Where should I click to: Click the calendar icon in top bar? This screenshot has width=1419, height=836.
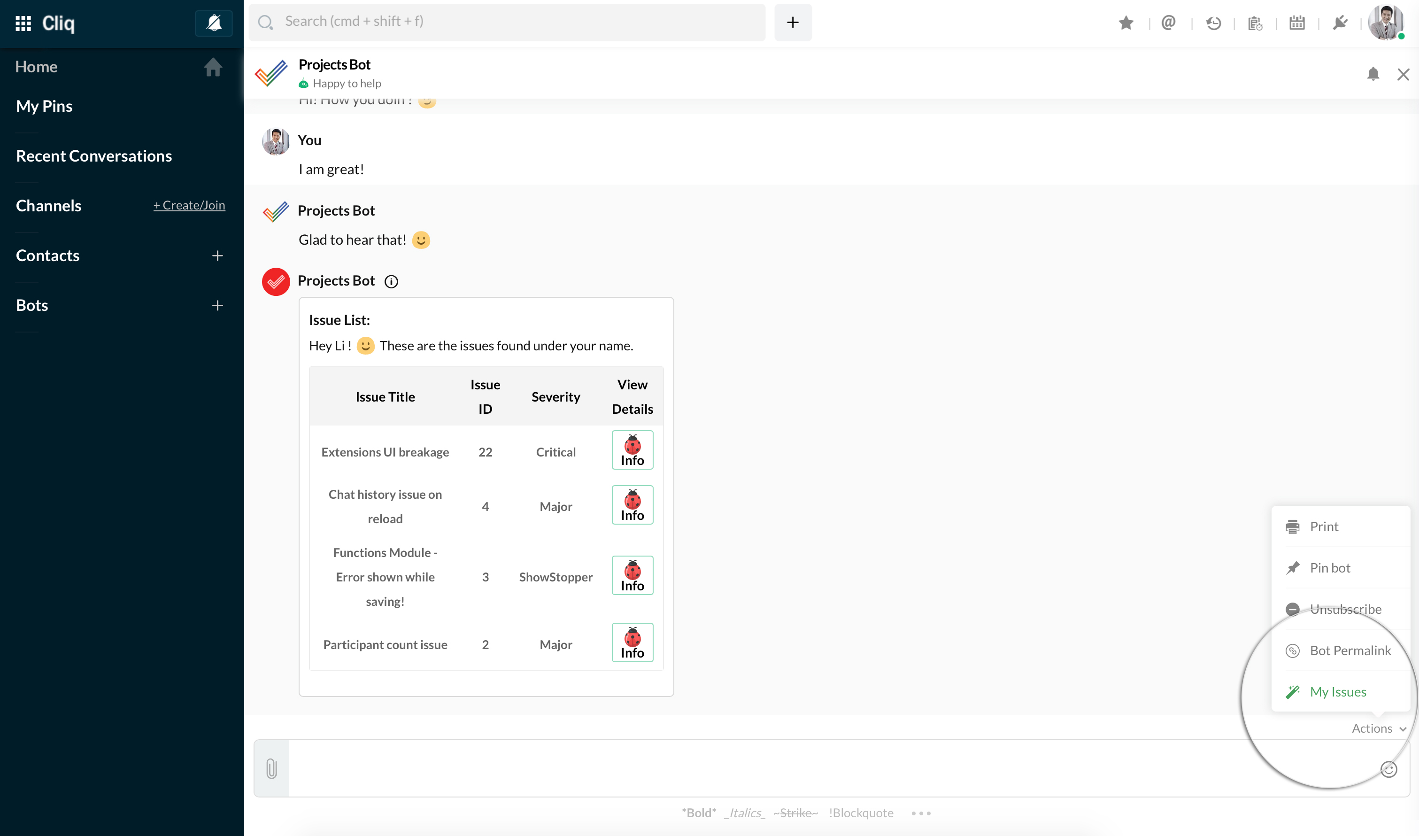[1297, 23]
